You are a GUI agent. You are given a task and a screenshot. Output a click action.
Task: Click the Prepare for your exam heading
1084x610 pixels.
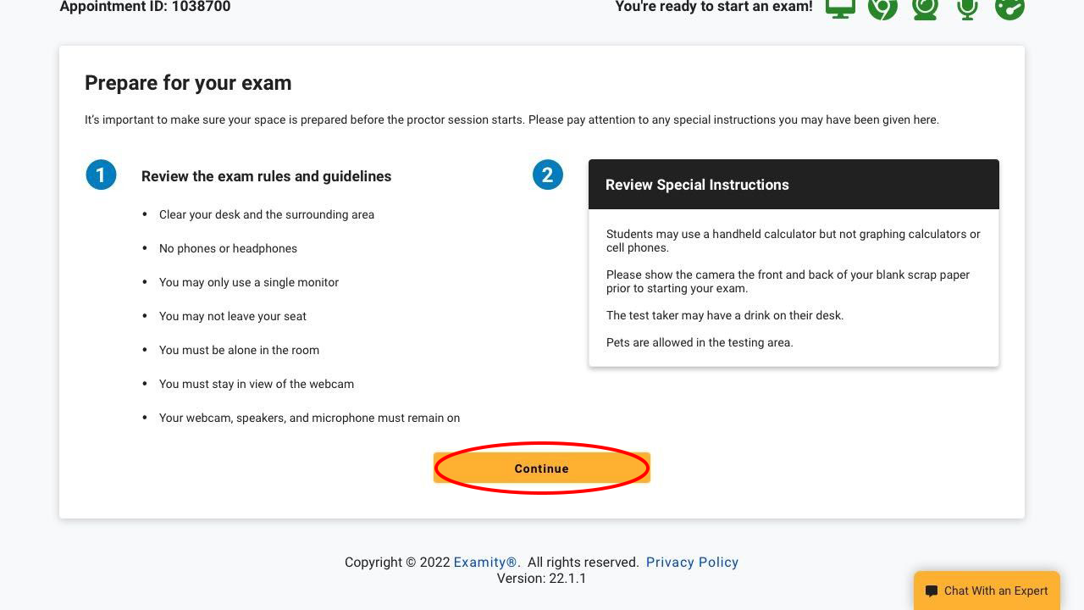coord(188,83)
